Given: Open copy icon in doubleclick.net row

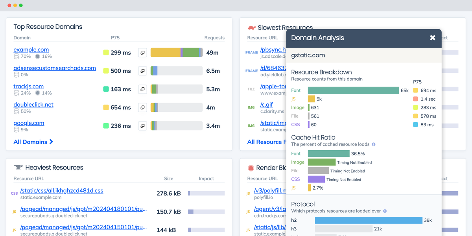Looking at the screenshot, I should pos(142,107).
